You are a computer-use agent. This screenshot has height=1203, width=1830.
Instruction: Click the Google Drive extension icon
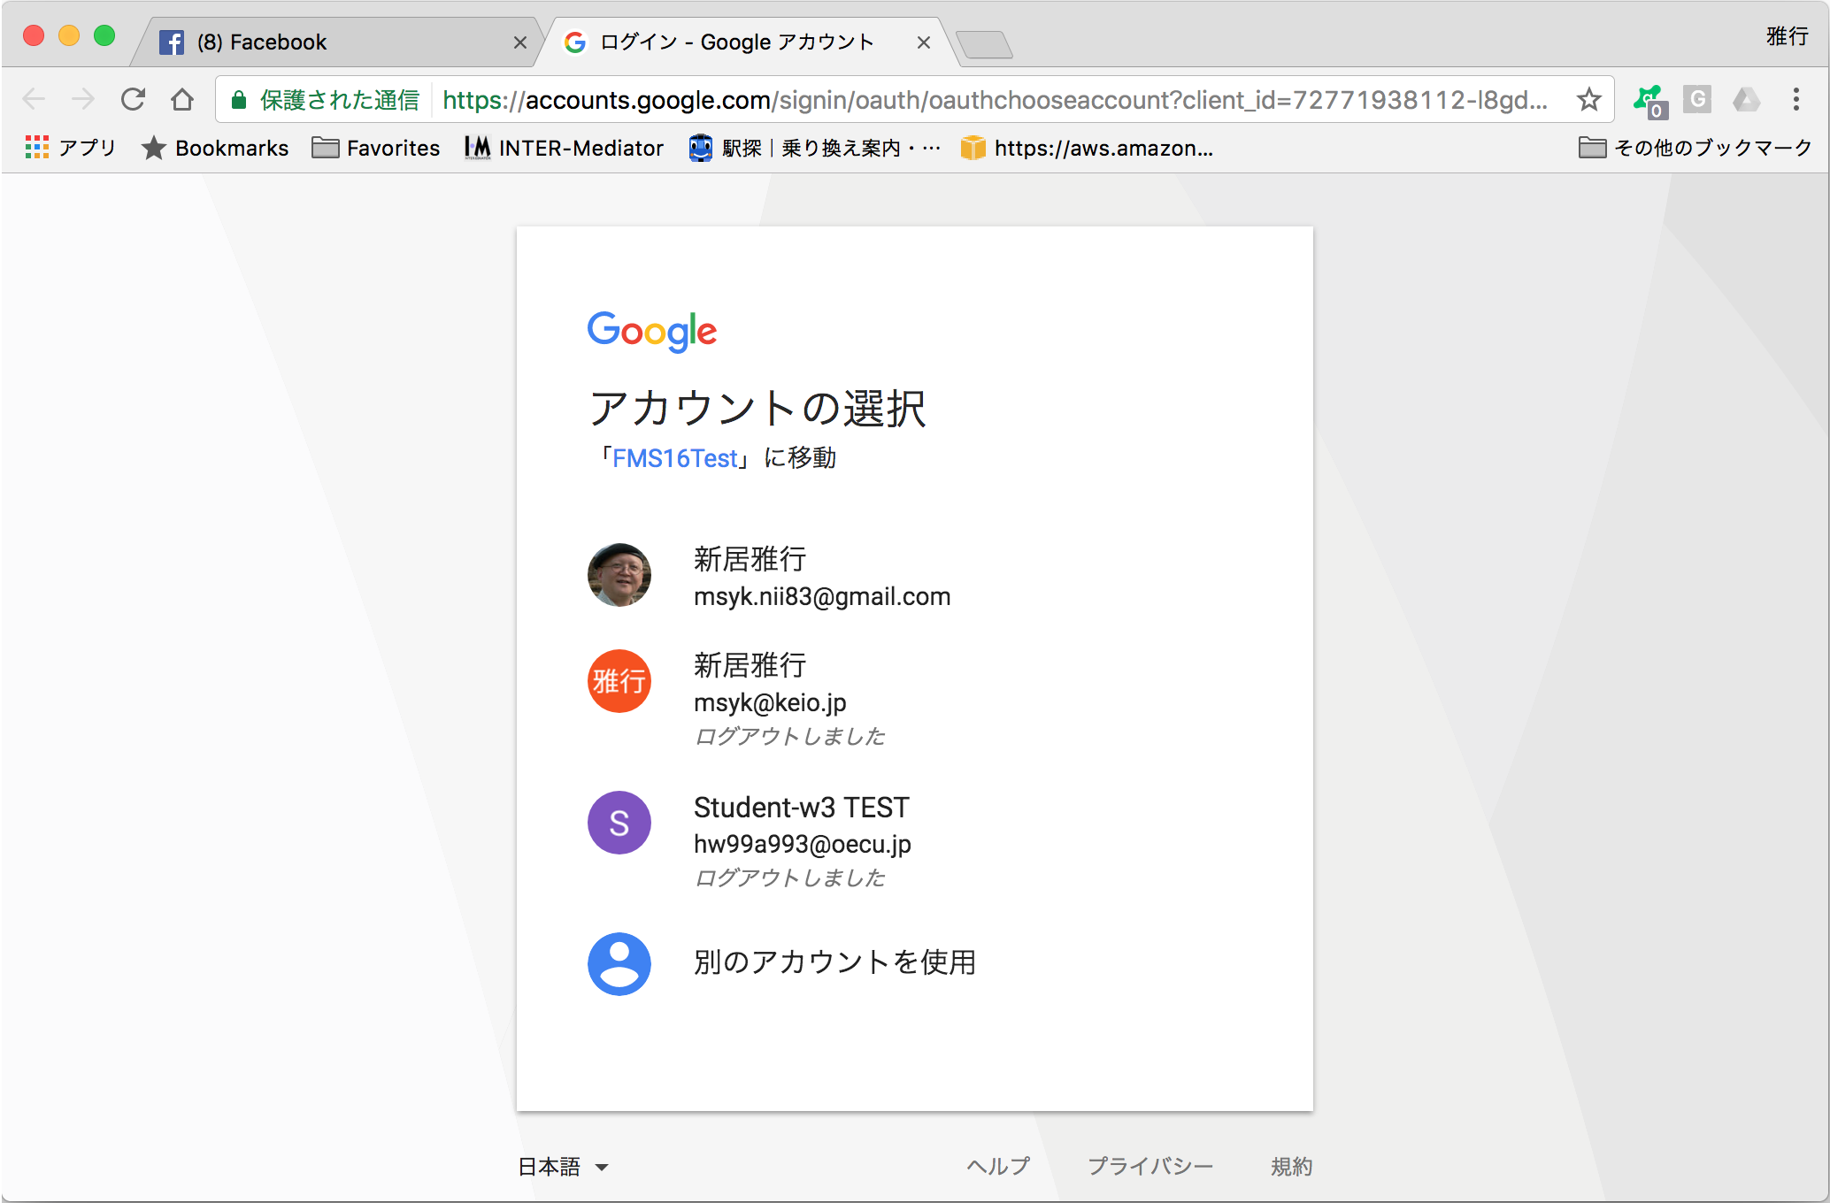[1746, 99]
